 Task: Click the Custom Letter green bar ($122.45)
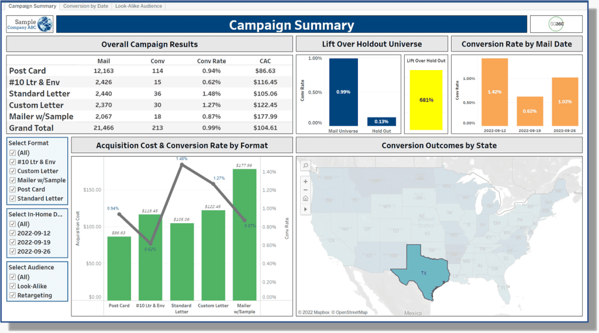coord(213,255)
